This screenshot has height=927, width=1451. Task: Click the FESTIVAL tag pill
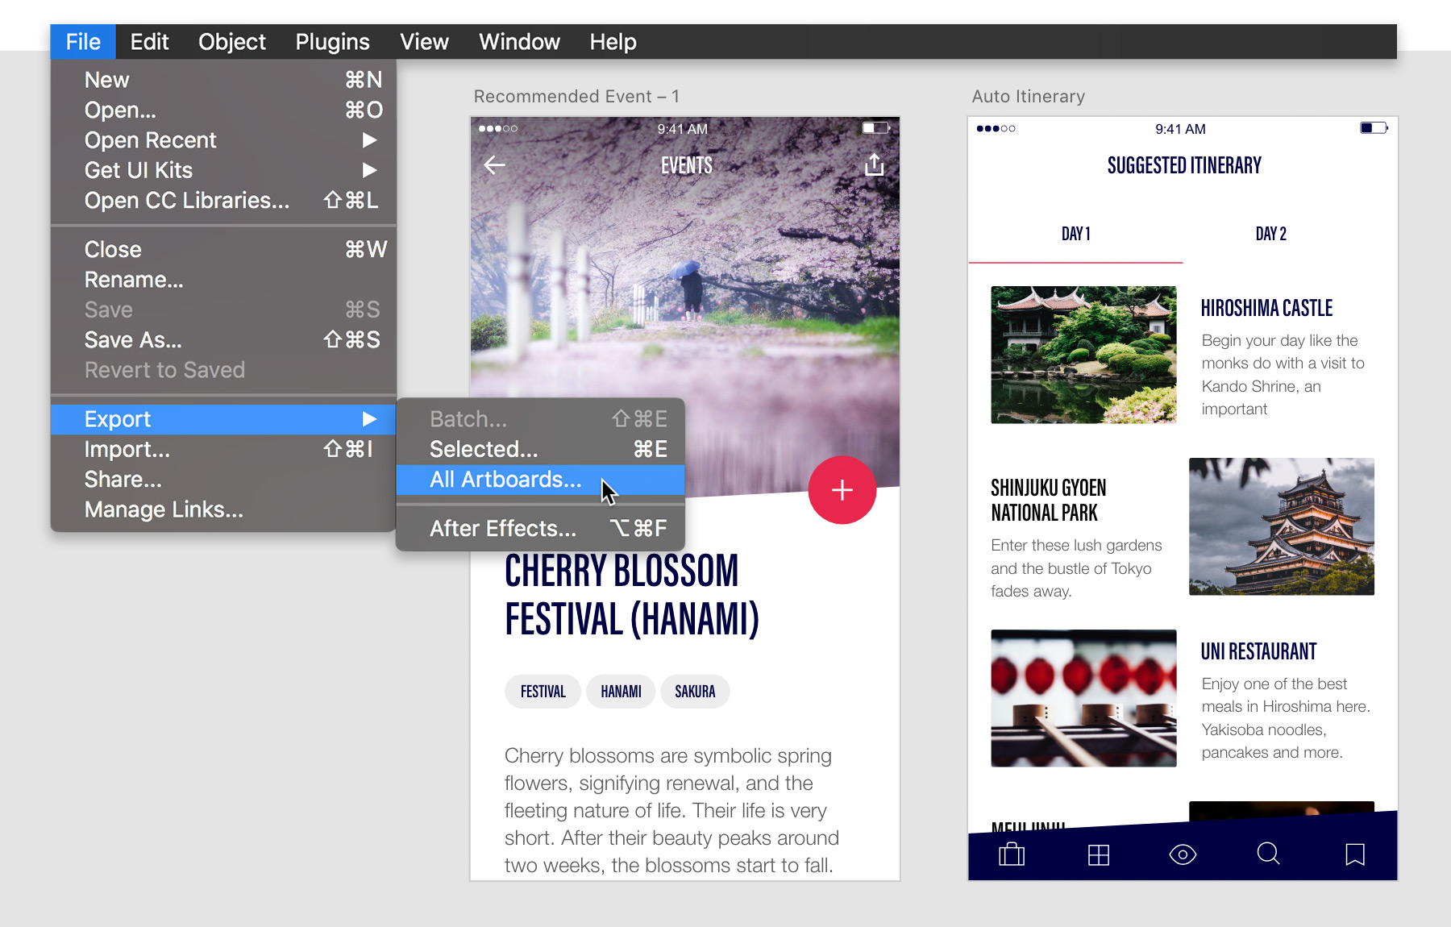(x=543, y=692)
